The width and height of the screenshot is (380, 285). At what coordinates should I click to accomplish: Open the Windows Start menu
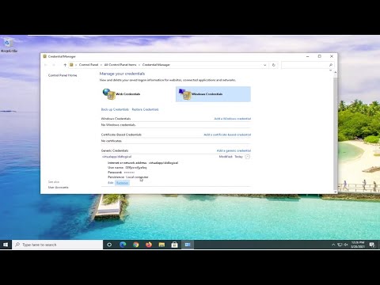(x=6, y=245)
